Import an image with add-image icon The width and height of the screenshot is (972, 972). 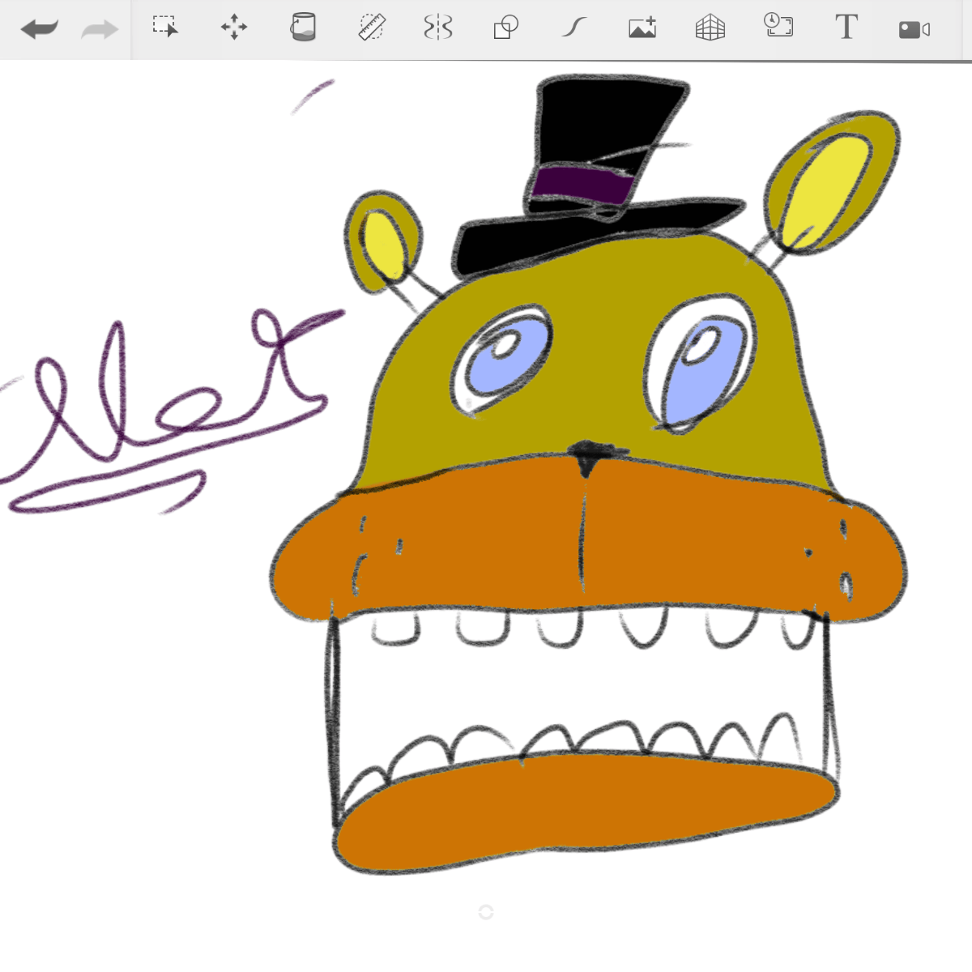pos(642,28)
